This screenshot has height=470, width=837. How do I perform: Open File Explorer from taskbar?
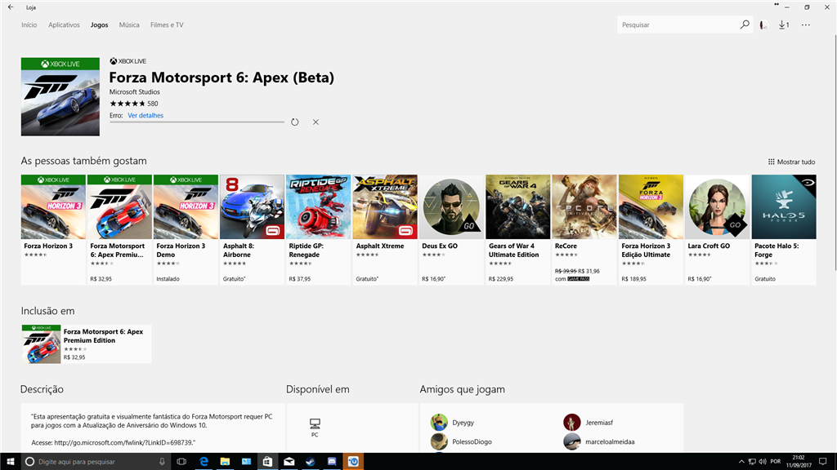click(x=225, y=462)
